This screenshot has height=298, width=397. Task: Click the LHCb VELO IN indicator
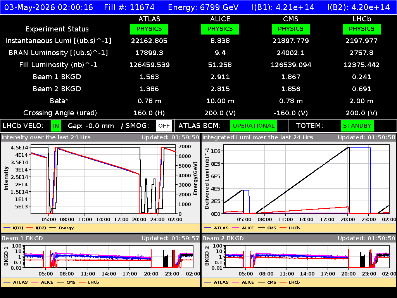tap(56, 126)
